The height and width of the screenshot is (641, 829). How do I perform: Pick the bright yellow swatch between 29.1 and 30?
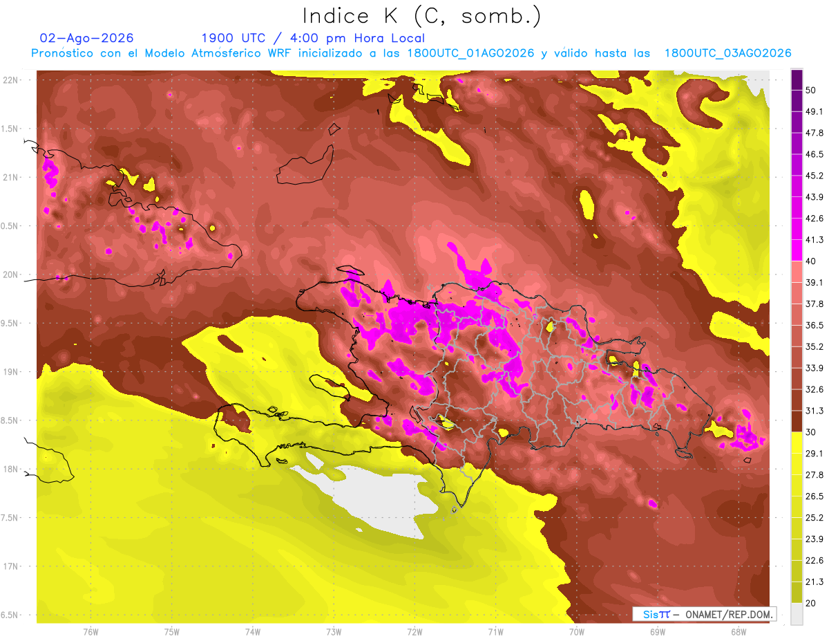click(797, 443)
